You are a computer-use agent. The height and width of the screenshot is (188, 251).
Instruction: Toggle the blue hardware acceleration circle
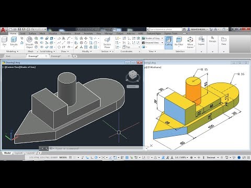point(239,158)
